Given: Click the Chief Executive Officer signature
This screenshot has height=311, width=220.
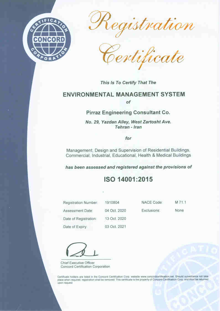Looking at the screenshot, I should point(80,250).
